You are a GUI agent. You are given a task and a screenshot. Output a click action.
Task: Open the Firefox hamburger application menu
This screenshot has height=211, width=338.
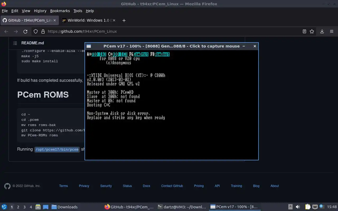pos(332,31)
